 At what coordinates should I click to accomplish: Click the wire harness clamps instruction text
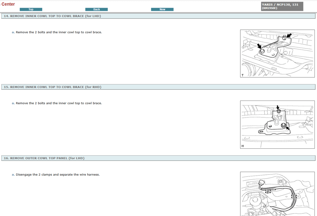coord(57,175)
